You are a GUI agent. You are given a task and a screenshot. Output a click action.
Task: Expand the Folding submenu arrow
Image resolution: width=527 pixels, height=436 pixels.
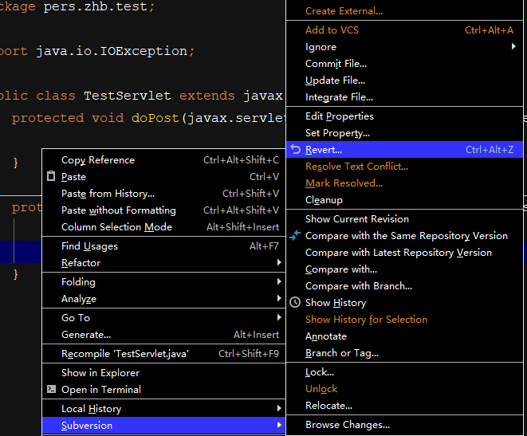tap(279, 281)
